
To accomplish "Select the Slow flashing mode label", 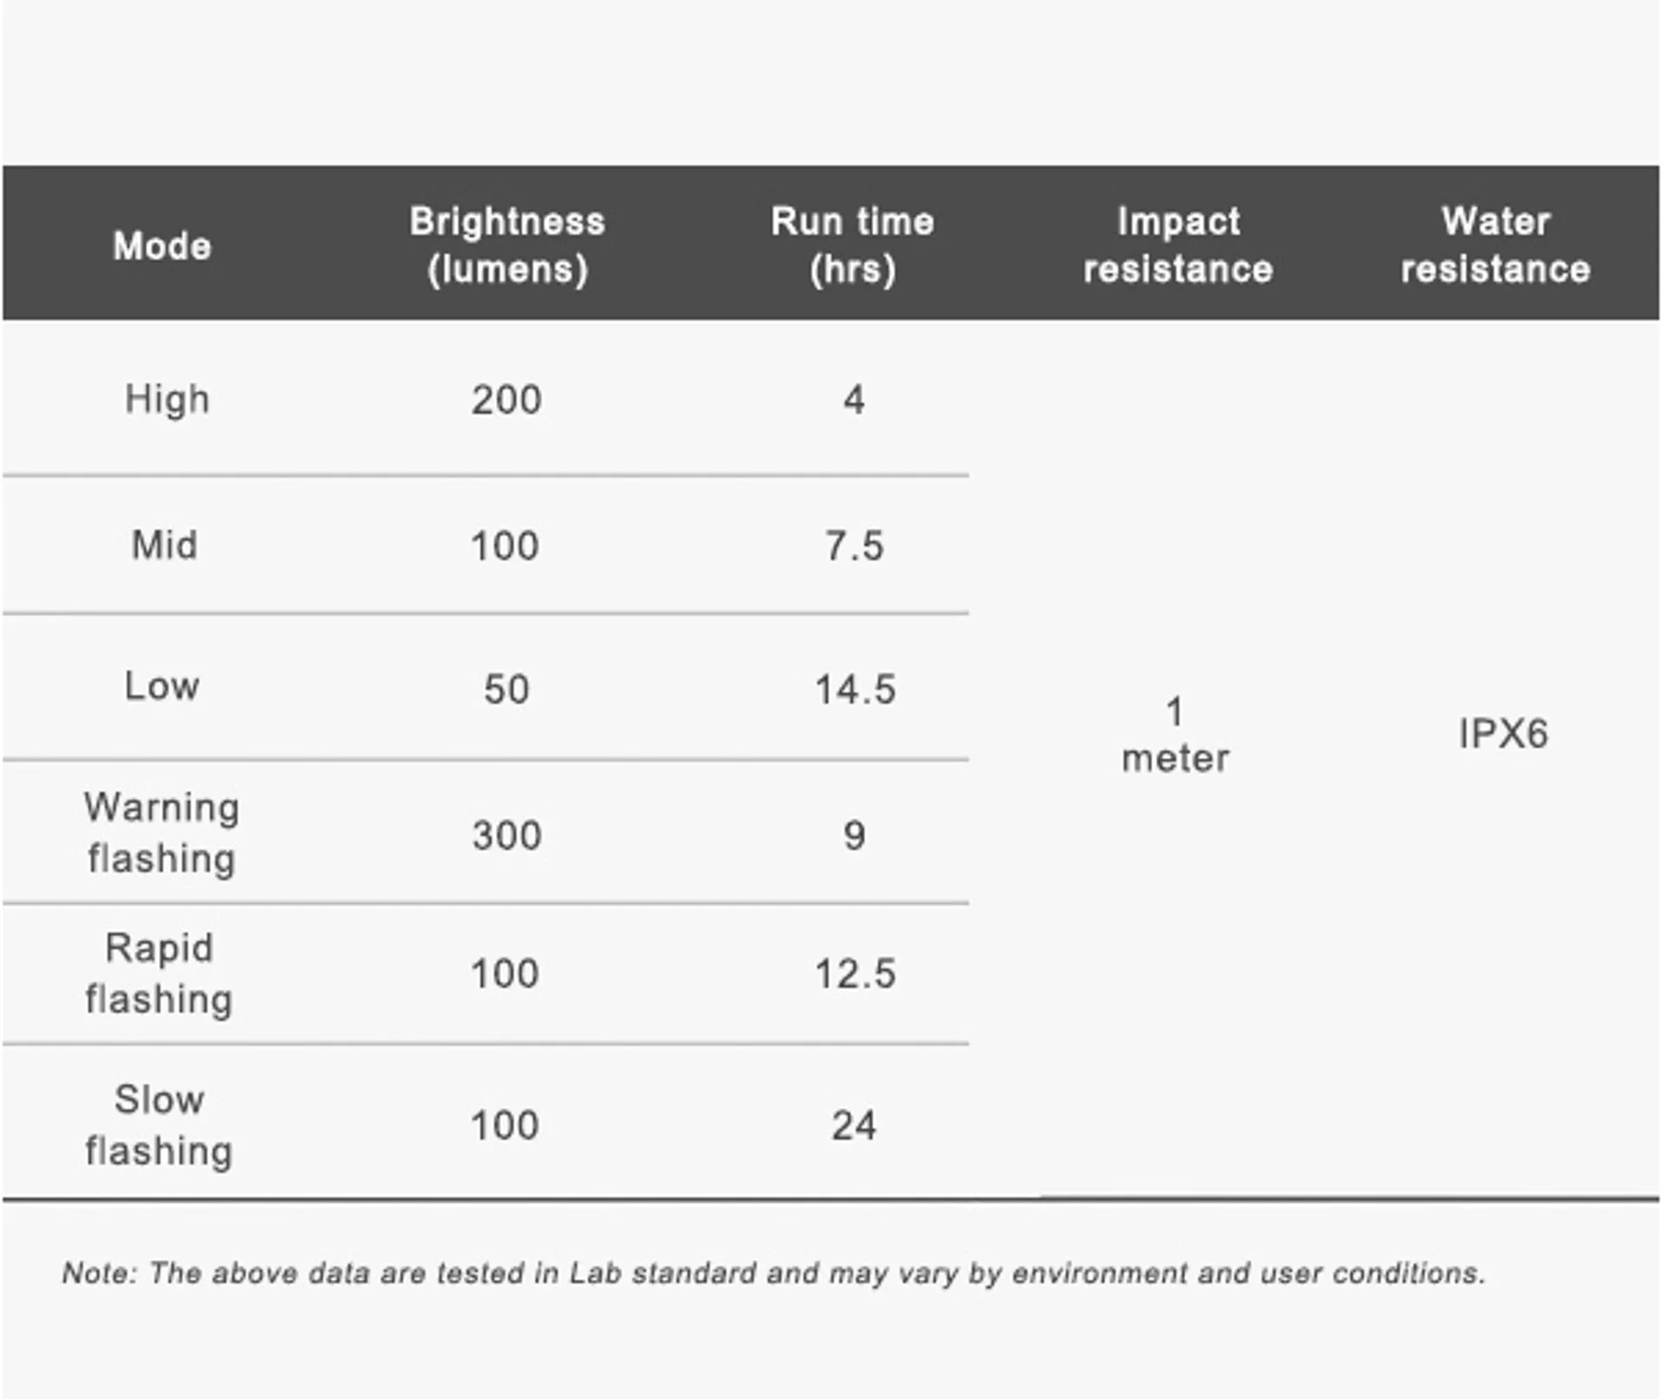I will (160, 1125).
